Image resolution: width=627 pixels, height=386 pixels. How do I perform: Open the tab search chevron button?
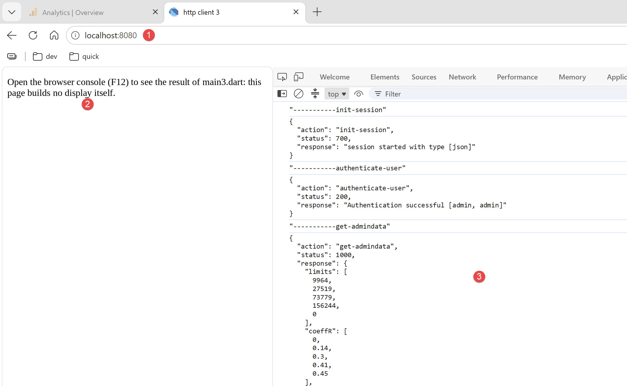[x=12, y=12]
